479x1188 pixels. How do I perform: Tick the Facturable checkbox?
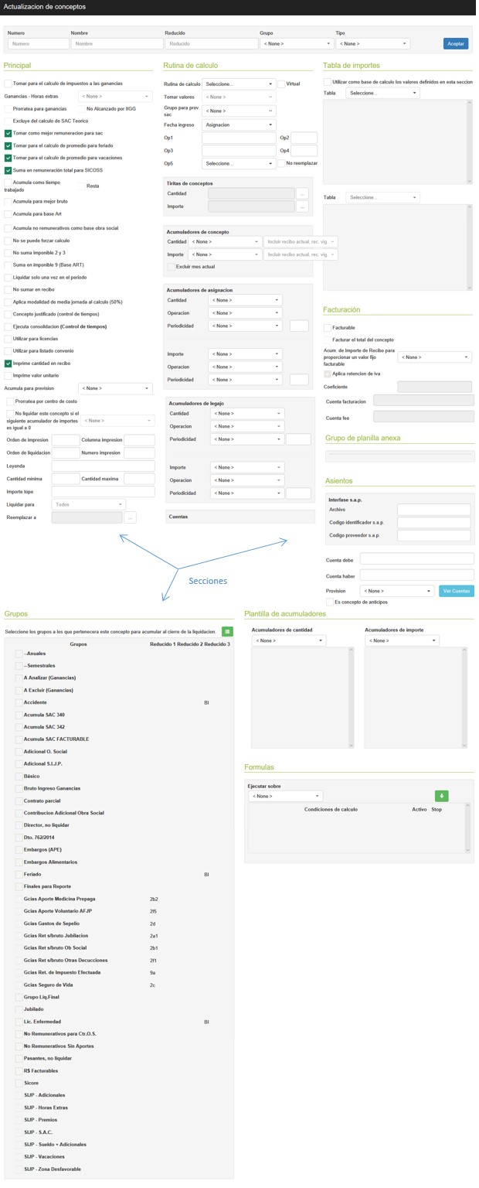pos(328,328)
